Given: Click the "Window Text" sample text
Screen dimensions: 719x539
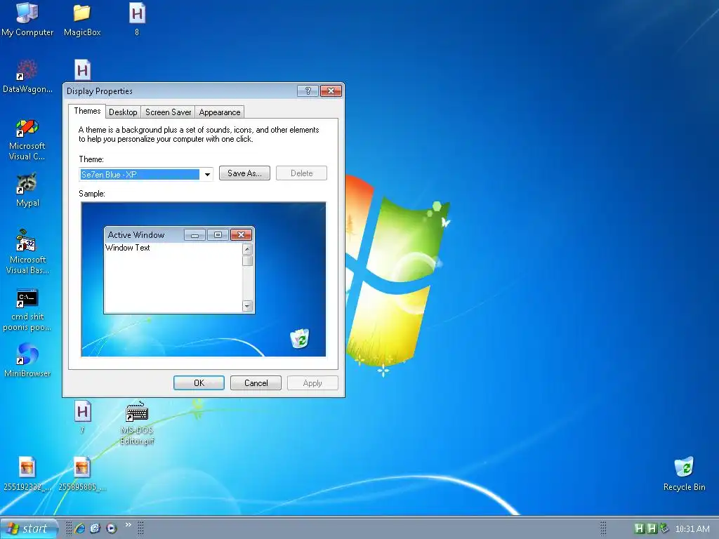Looking at the screenshot, I should click(x=128, y=248).
